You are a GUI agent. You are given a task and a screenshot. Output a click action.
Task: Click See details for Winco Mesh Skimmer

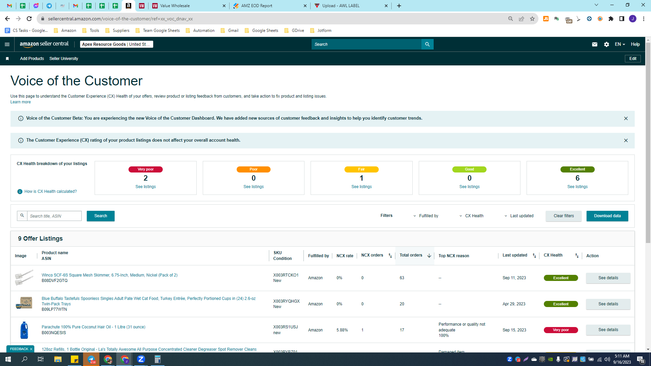[608, 278]
